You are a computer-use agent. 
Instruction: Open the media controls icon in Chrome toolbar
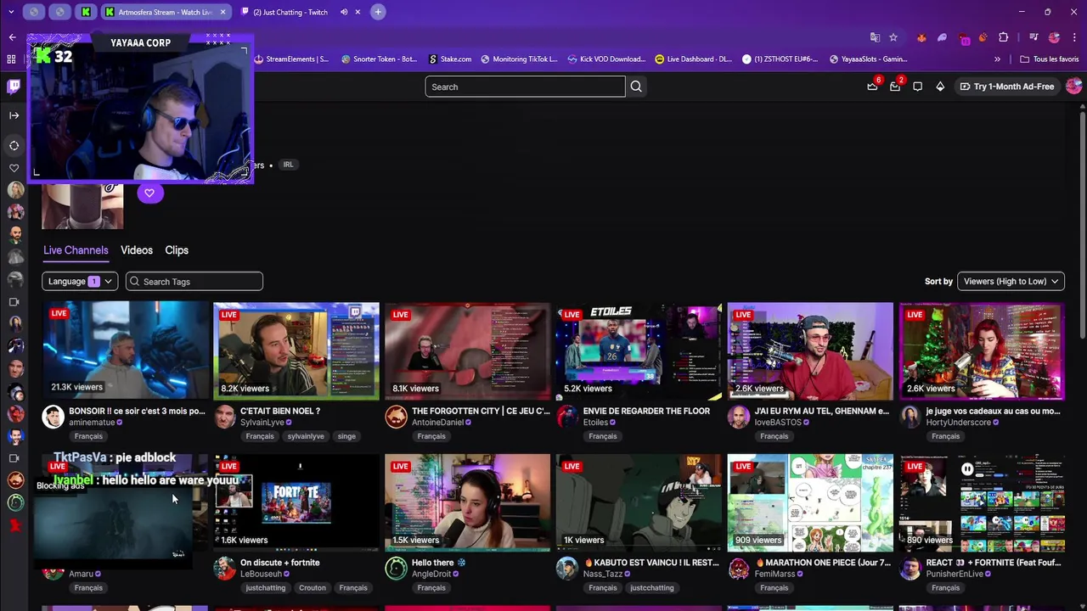1033,37
